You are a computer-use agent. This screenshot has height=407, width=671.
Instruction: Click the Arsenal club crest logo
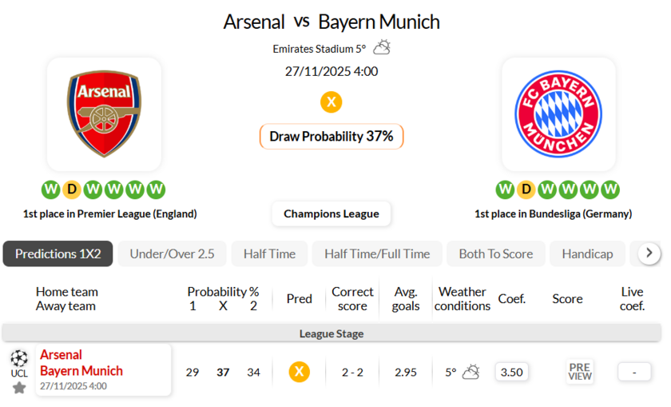pos(104,114)
